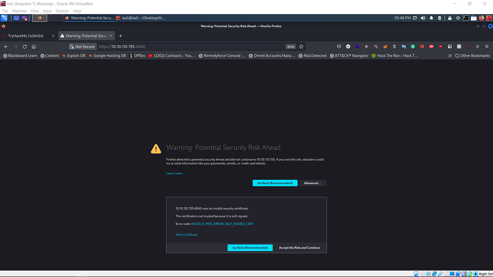This screenshot has width=493, height=277.
Task: Open the Firefox application menu
Action: click(486, 46)
